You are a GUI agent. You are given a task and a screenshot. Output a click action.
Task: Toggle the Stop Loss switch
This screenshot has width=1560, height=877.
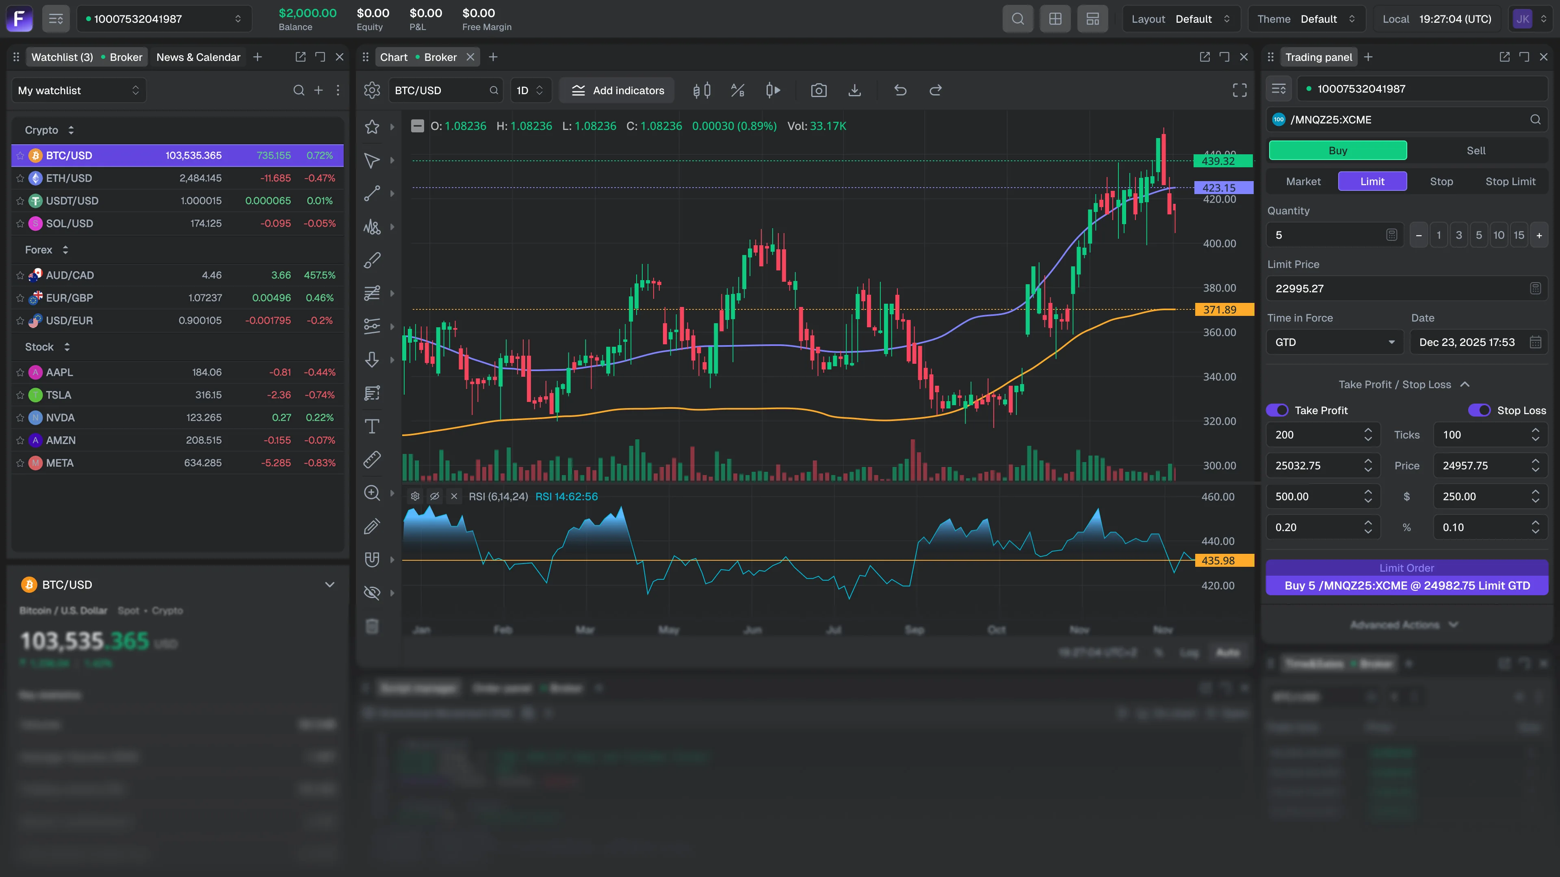pos(1480,410)
